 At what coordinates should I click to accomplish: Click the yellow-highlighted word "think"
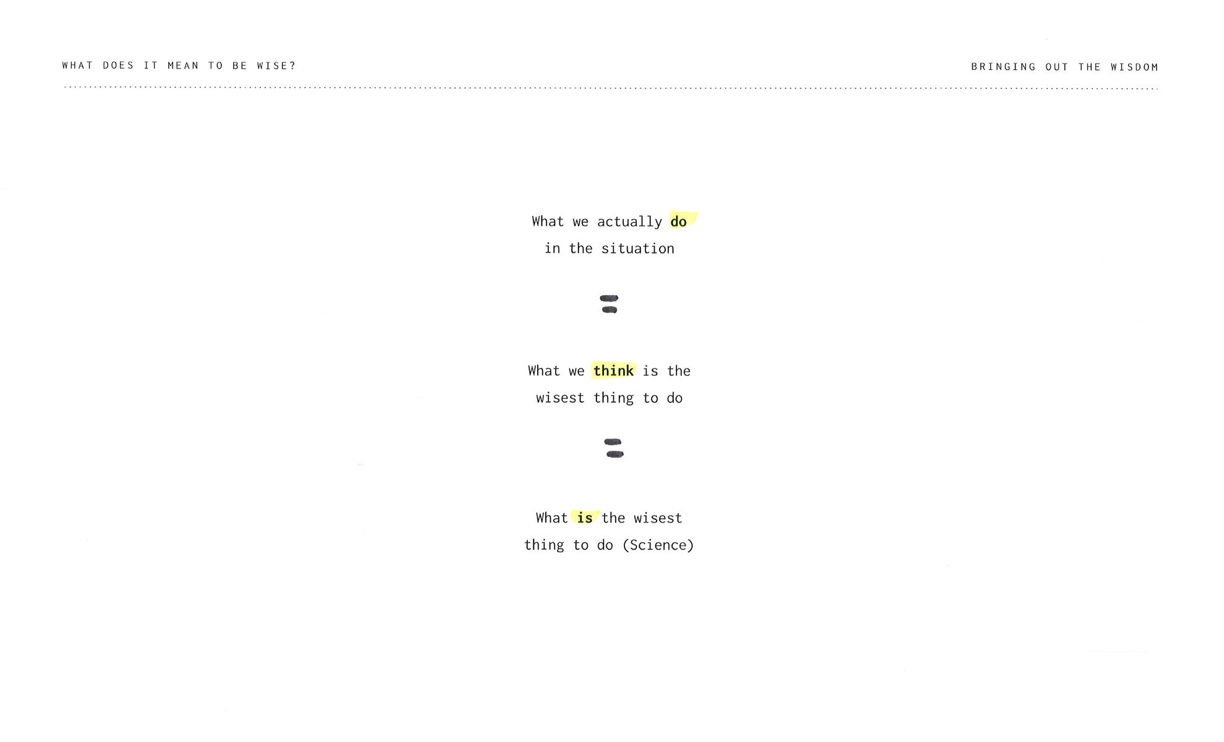point(613,371)
